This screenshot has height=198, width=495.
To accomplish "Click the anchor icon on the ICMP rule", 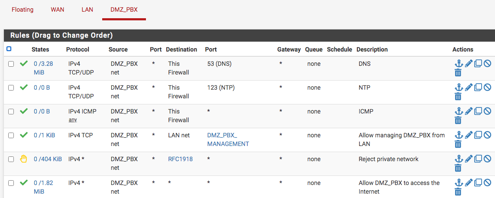I will point(459,111).
